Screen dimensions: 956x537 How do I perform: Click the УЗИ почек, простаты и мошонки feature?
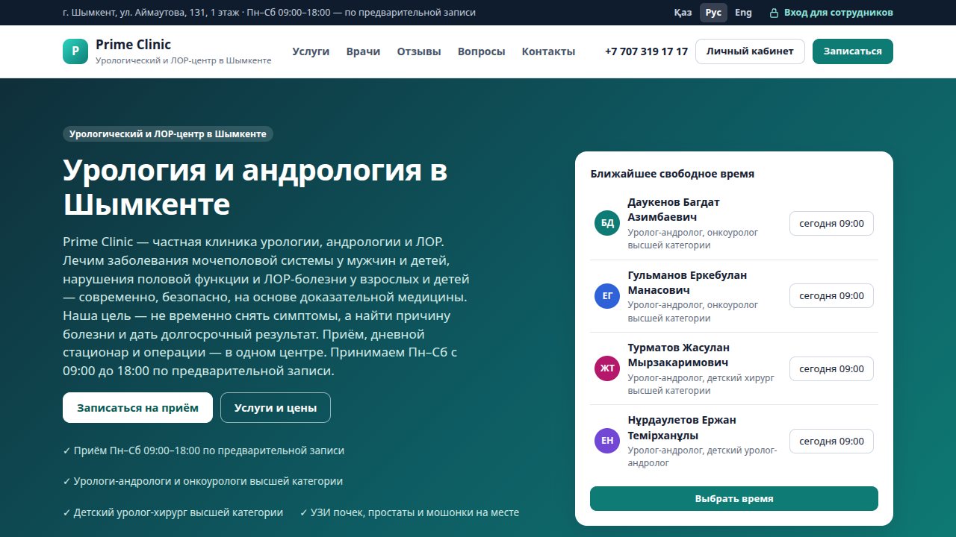[409, 512]
